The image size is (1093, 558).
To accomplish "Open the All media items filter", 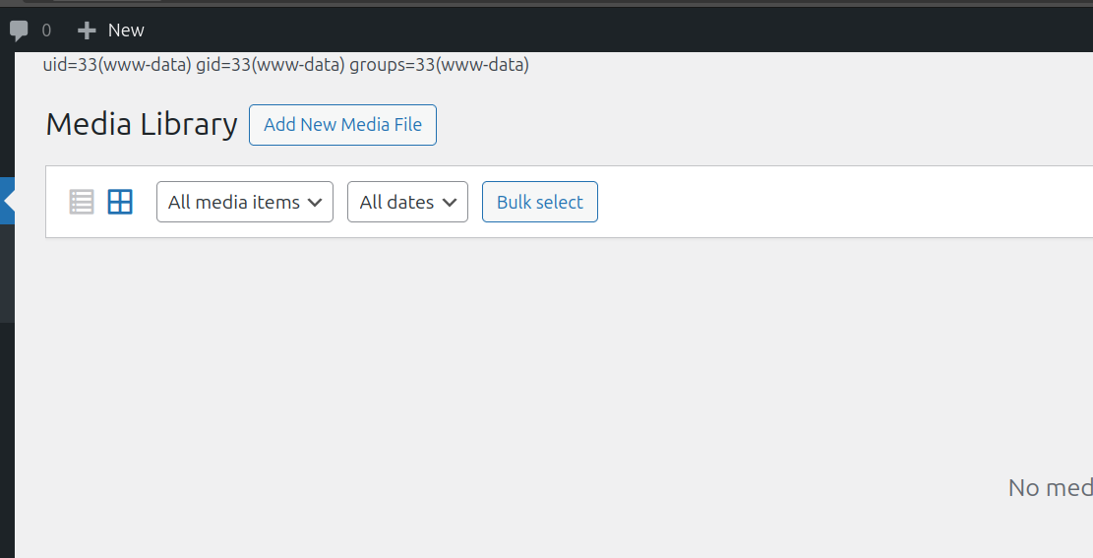I will tap(245, 203).
